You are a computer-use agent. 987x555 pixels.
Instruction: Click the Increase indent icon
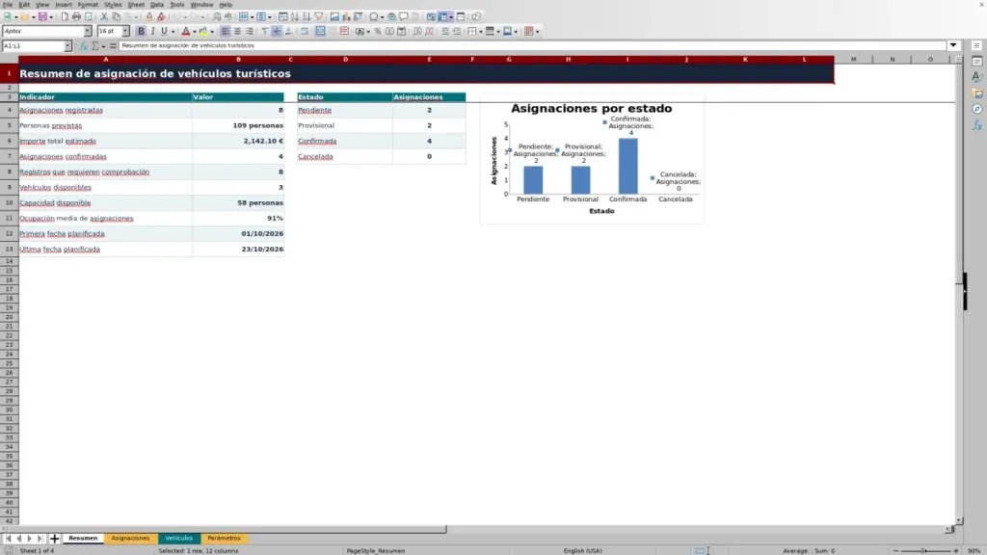click(x=445, y=31)
